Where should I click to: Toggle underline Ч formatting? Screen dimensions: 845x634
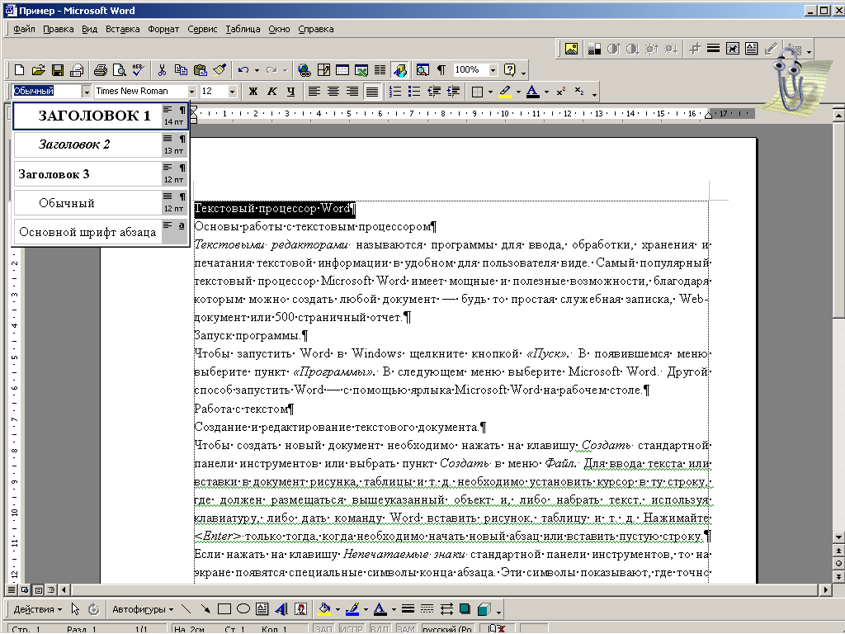pyautogui.click(x=291, y=92)
